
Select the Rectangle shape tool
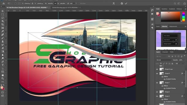coord(3,72)
